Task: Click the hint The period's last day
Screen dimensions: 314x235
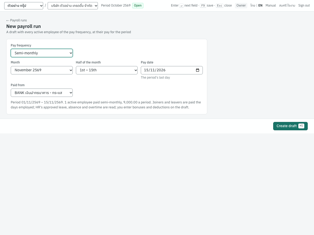Action: point(155,78)
